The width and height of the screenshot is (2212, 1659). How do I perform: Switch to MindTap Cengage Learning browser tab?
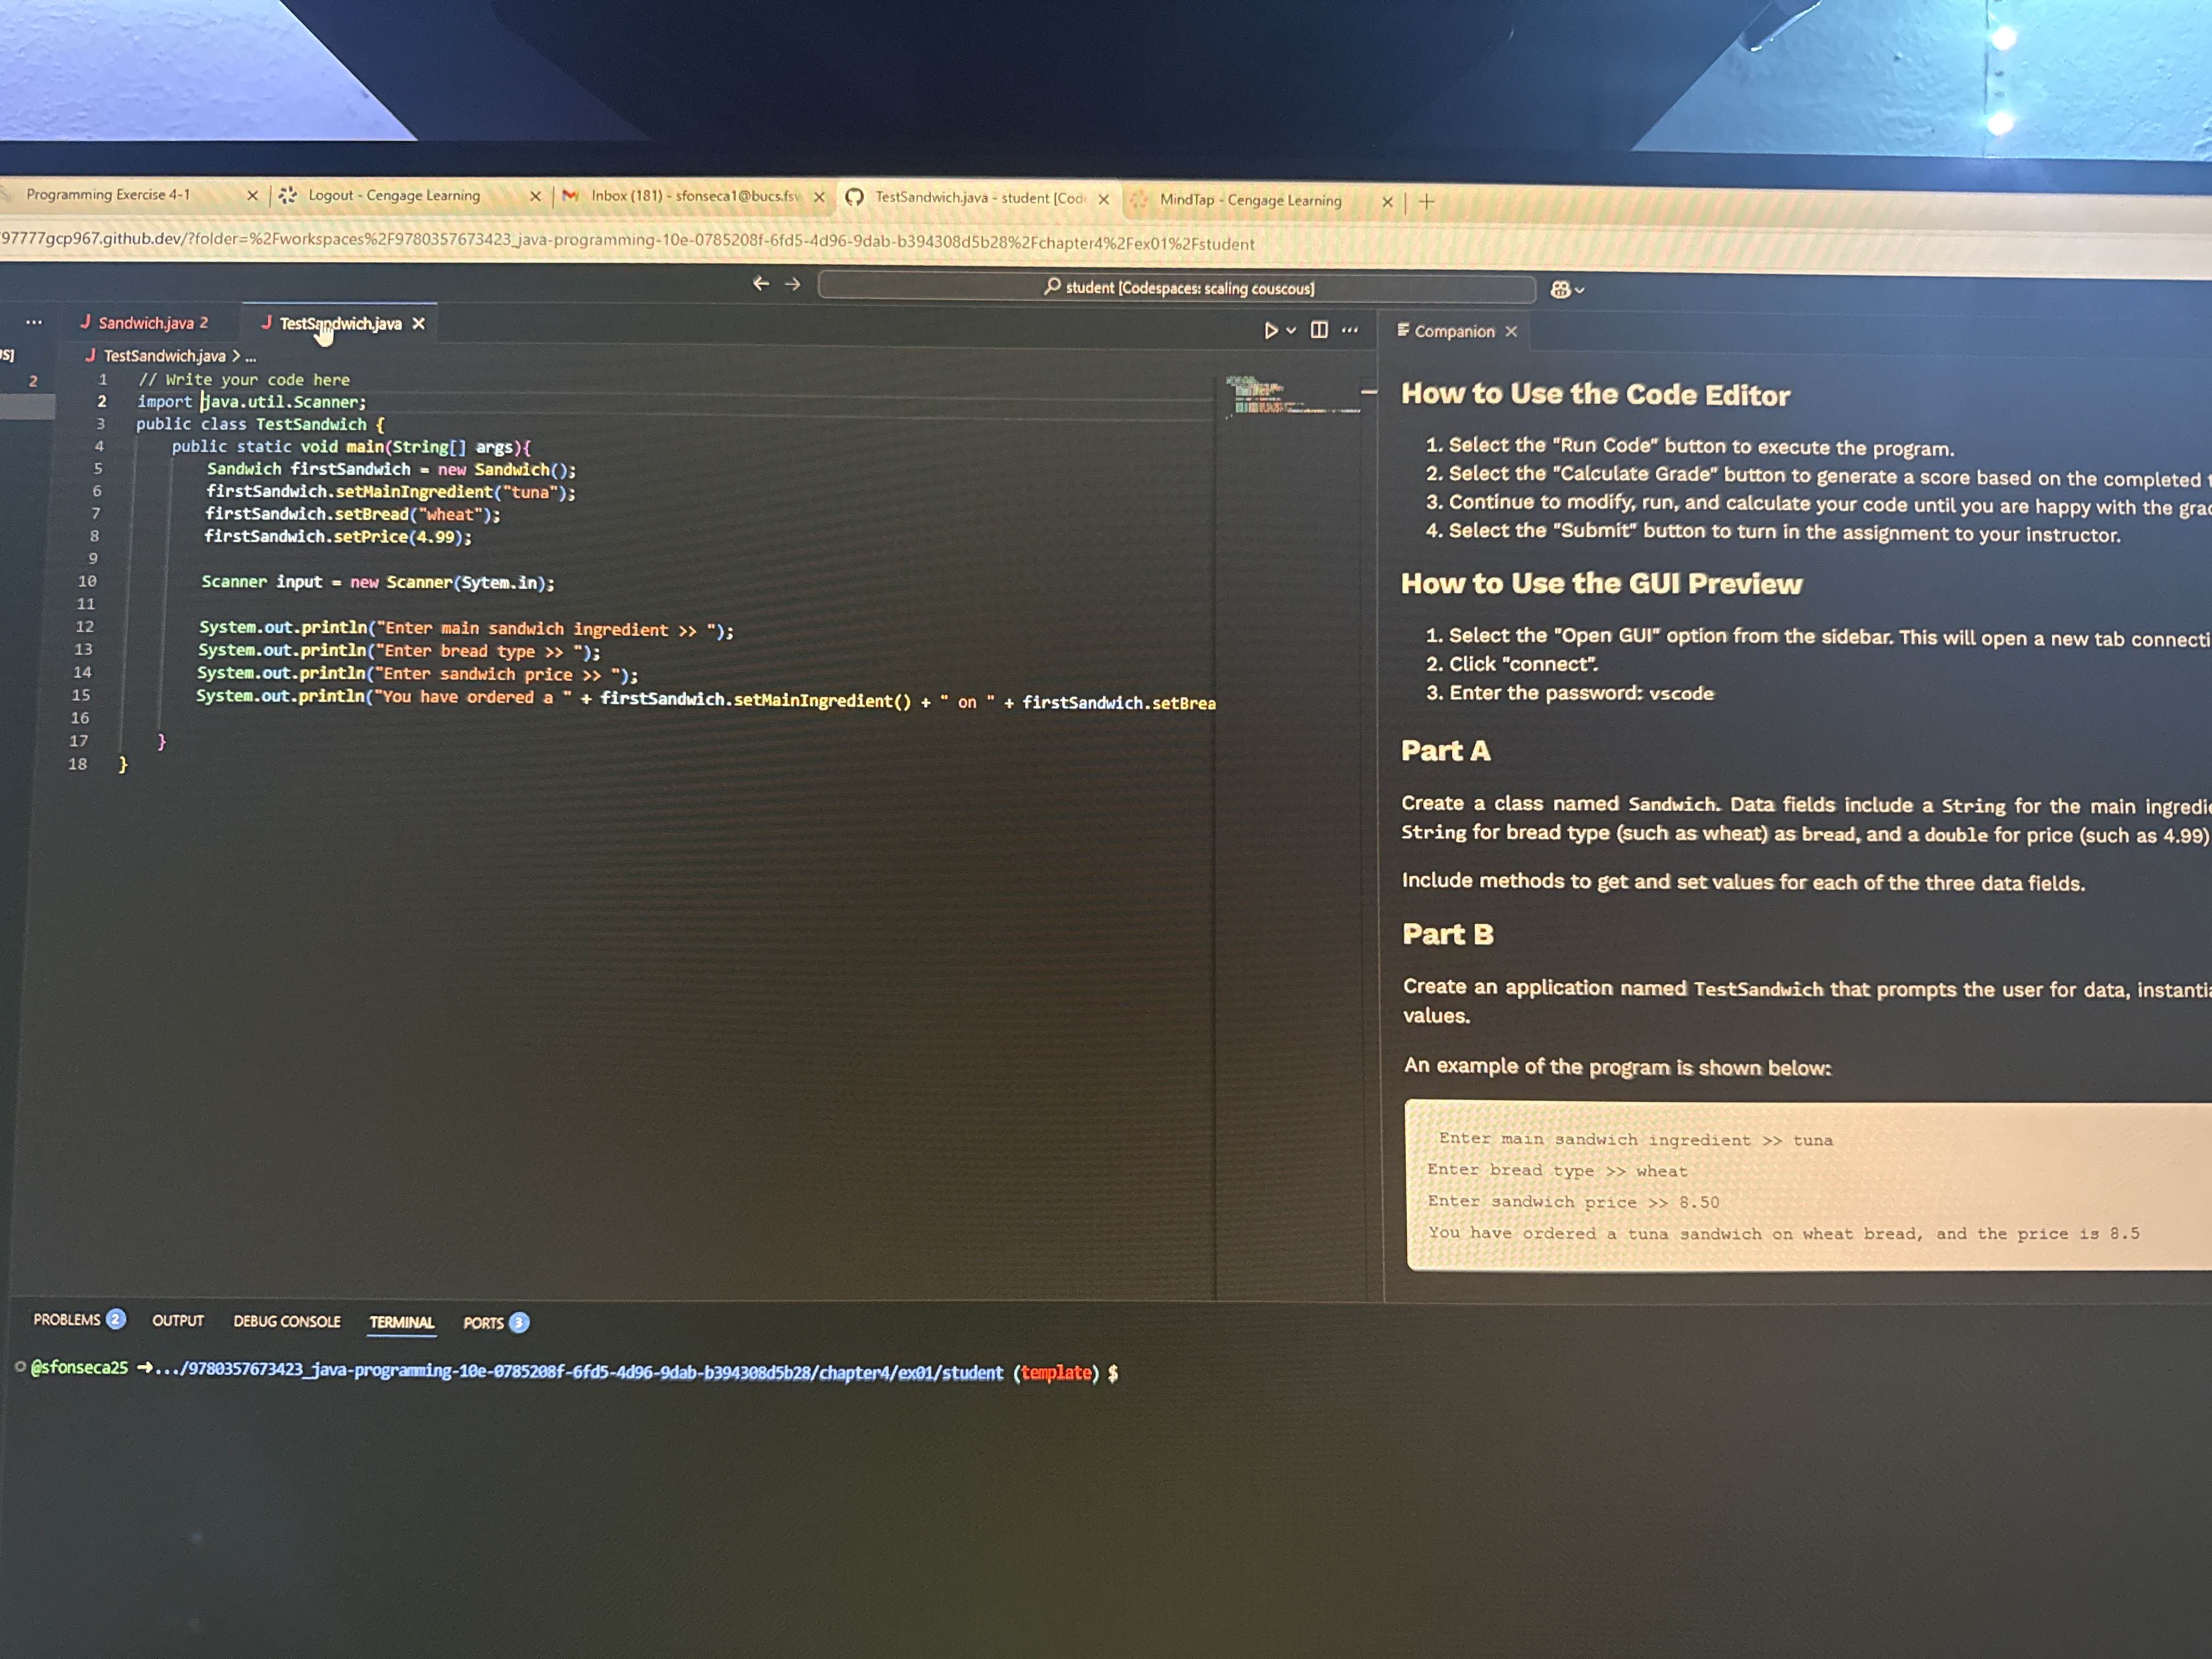(1250, 200)
